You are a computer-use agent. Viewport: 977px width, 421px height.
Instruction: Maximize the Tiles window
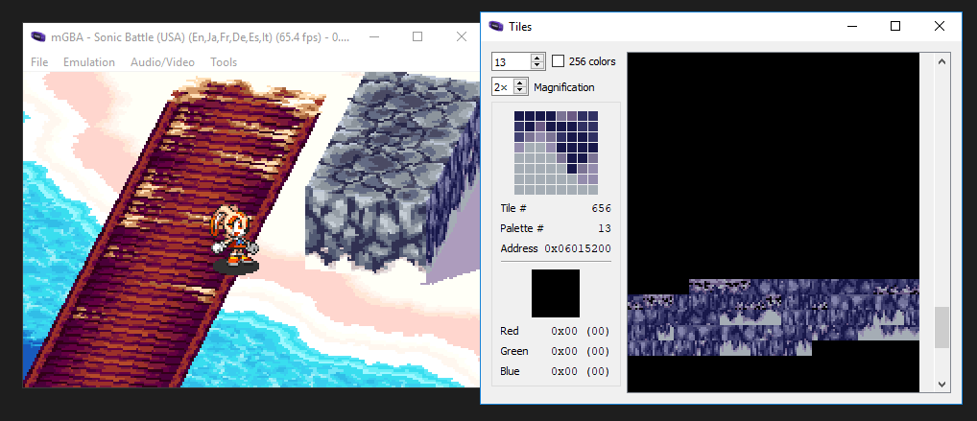coord(895,26)
